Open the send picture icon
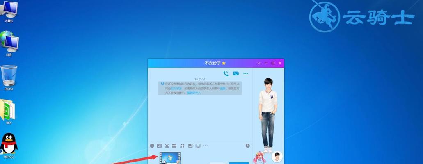Screen dimensions: 423x164 190,146
